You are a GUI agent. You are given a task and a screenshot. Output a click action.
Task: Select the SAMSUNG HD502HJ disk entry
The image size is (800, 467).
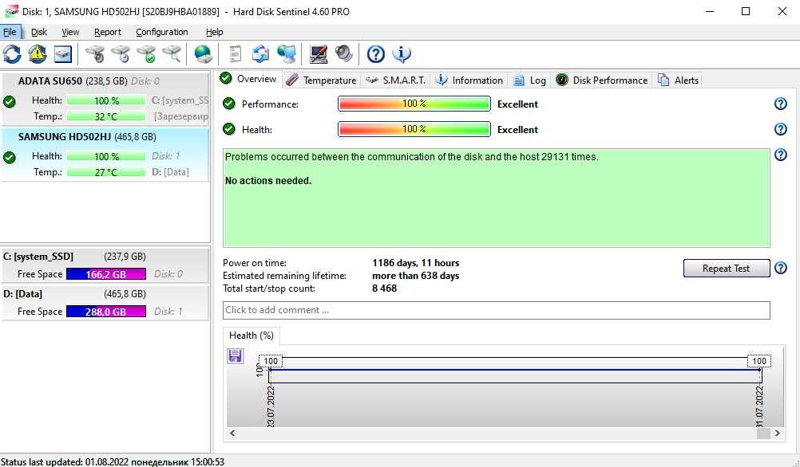[x=105, y=155]
